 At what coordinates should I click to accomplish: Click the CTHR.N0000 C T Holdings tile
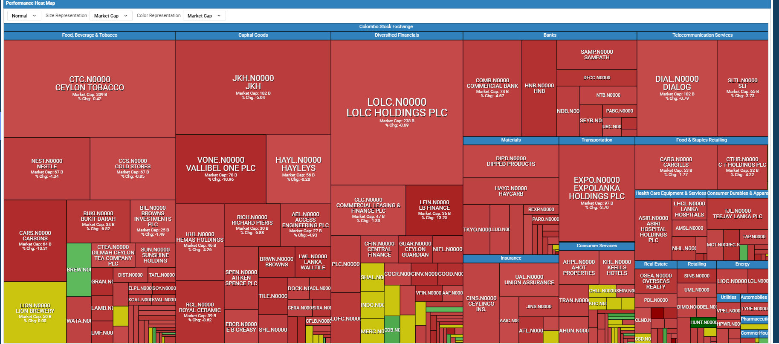click(x=742, y=167)
